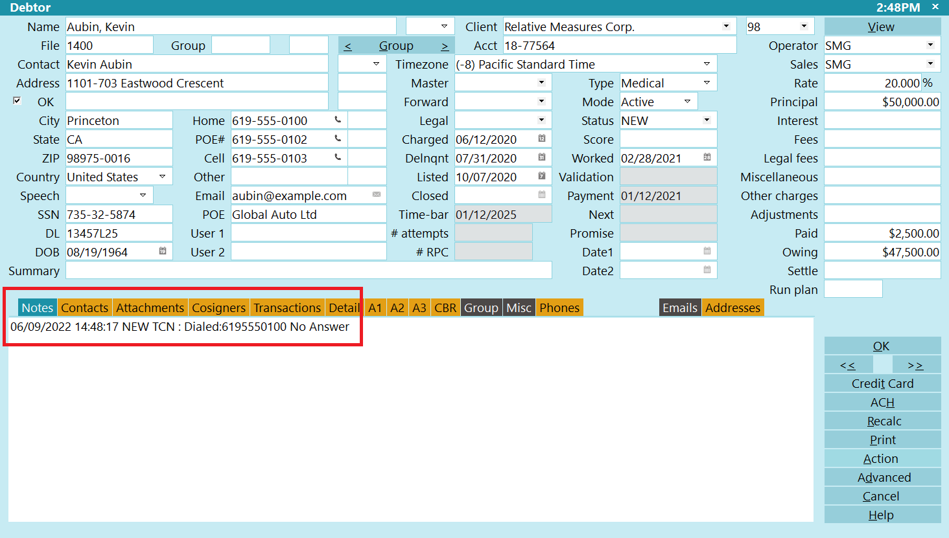Click into the Summary input field
Viewport: 949px width, 538px height.
[309, 271]
